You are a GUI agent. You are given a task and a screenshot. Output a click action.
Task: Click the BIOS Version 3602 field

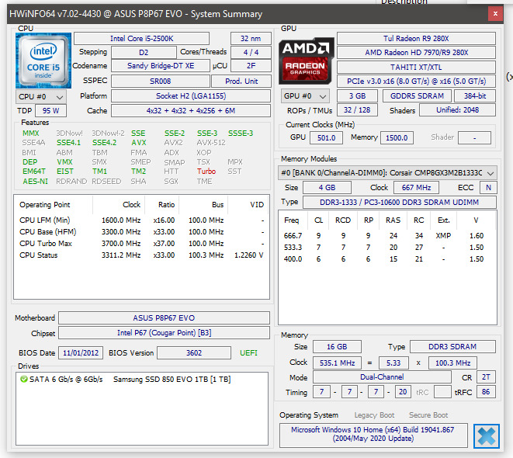[194, 353]
